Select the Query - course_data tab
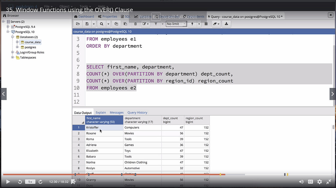 [x=245, y=17]
